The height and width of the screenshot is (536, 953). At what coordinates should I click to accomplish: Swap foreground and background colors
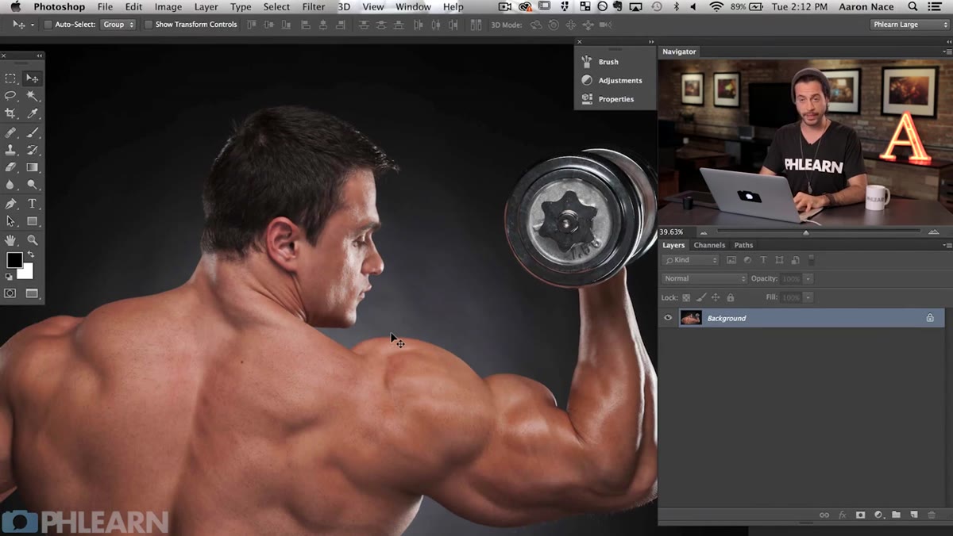click(31, 255)
